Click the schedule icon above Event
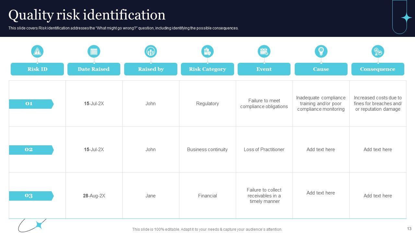415x233 pixels. (264, 51)
